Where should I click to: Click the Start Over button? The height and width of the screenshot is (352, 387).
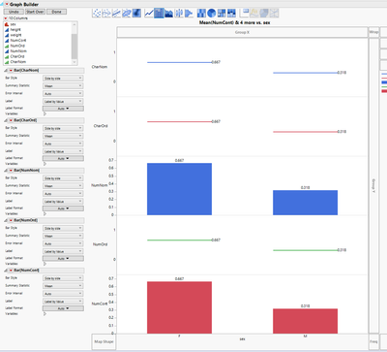[35, 12]
